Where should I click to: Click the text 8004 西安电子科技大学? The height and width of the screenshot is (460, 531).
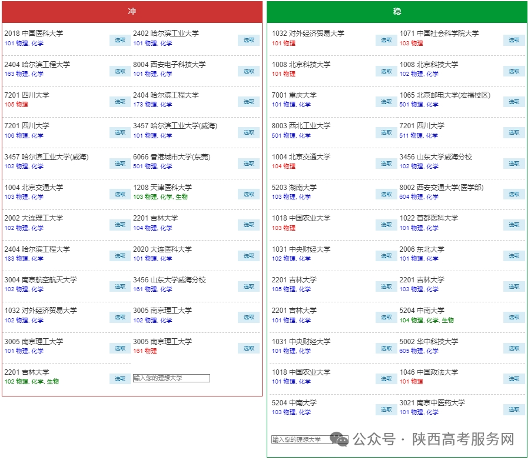click(170, 64)
